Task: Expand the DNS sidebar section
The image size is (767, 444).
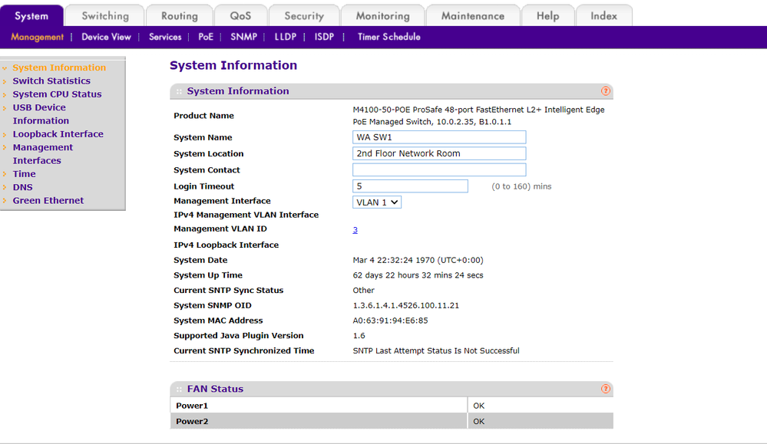Action: (x=22, y=187)
